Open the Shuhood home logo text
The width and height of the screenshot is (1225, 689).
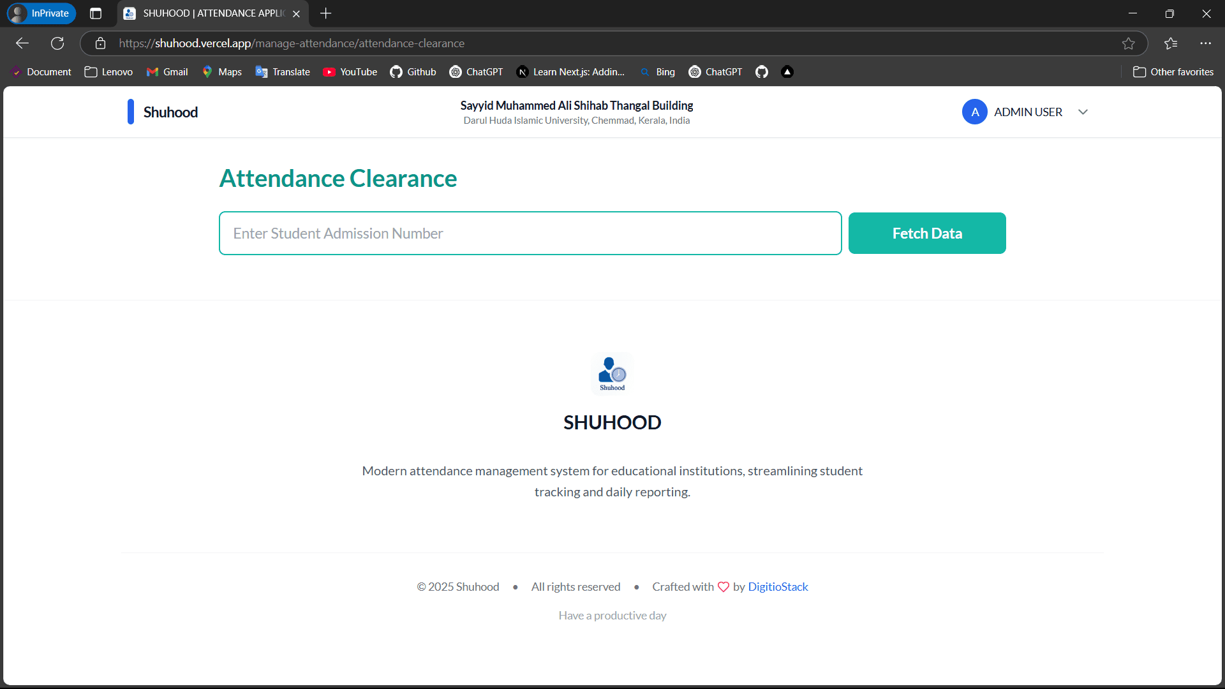coord(170,112)
